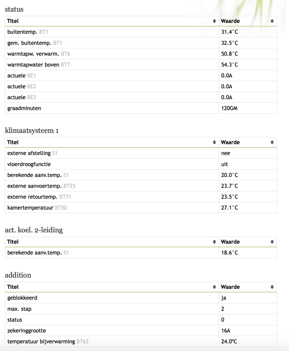Click the klimaatsysteem 1 section heading
This screenshot has height=351, width=289.
tap(32, 131)
